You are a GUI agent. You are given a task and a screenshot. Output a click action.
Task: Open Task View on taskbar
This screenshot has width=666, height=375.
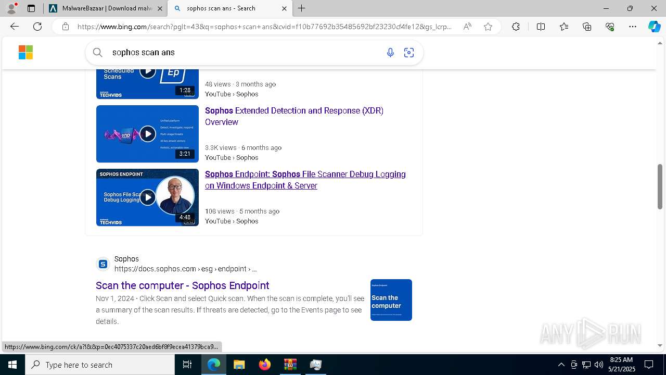[187, 365]
